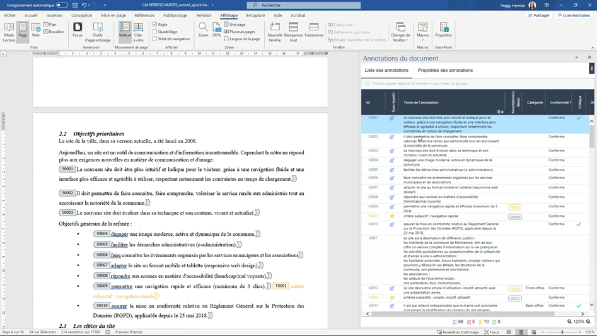Zoom out in the annotations panel
This screenshot has width=597, height=336.
click(569, 322)
